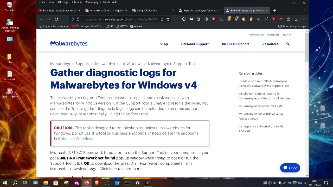Viewport: 333px width, 187px height.
Task: Open Firefox hamburger application menu
Action: (304, 19)
